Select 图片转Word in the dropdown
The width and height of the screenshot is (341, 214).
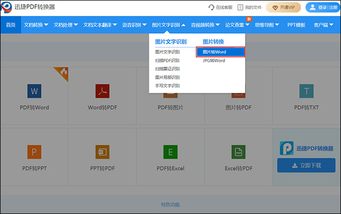pyautogui.click(x=220, y=52)
